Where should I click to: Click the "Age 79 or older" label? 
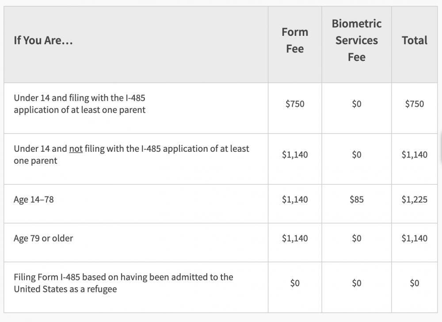[43, 238]
